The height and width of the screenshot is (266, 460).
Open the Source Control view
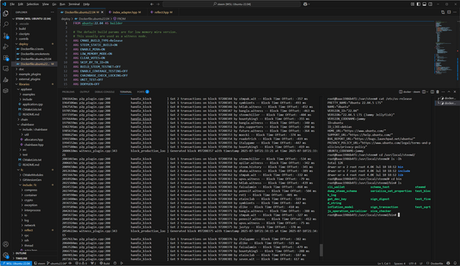(x=6, y=36)
